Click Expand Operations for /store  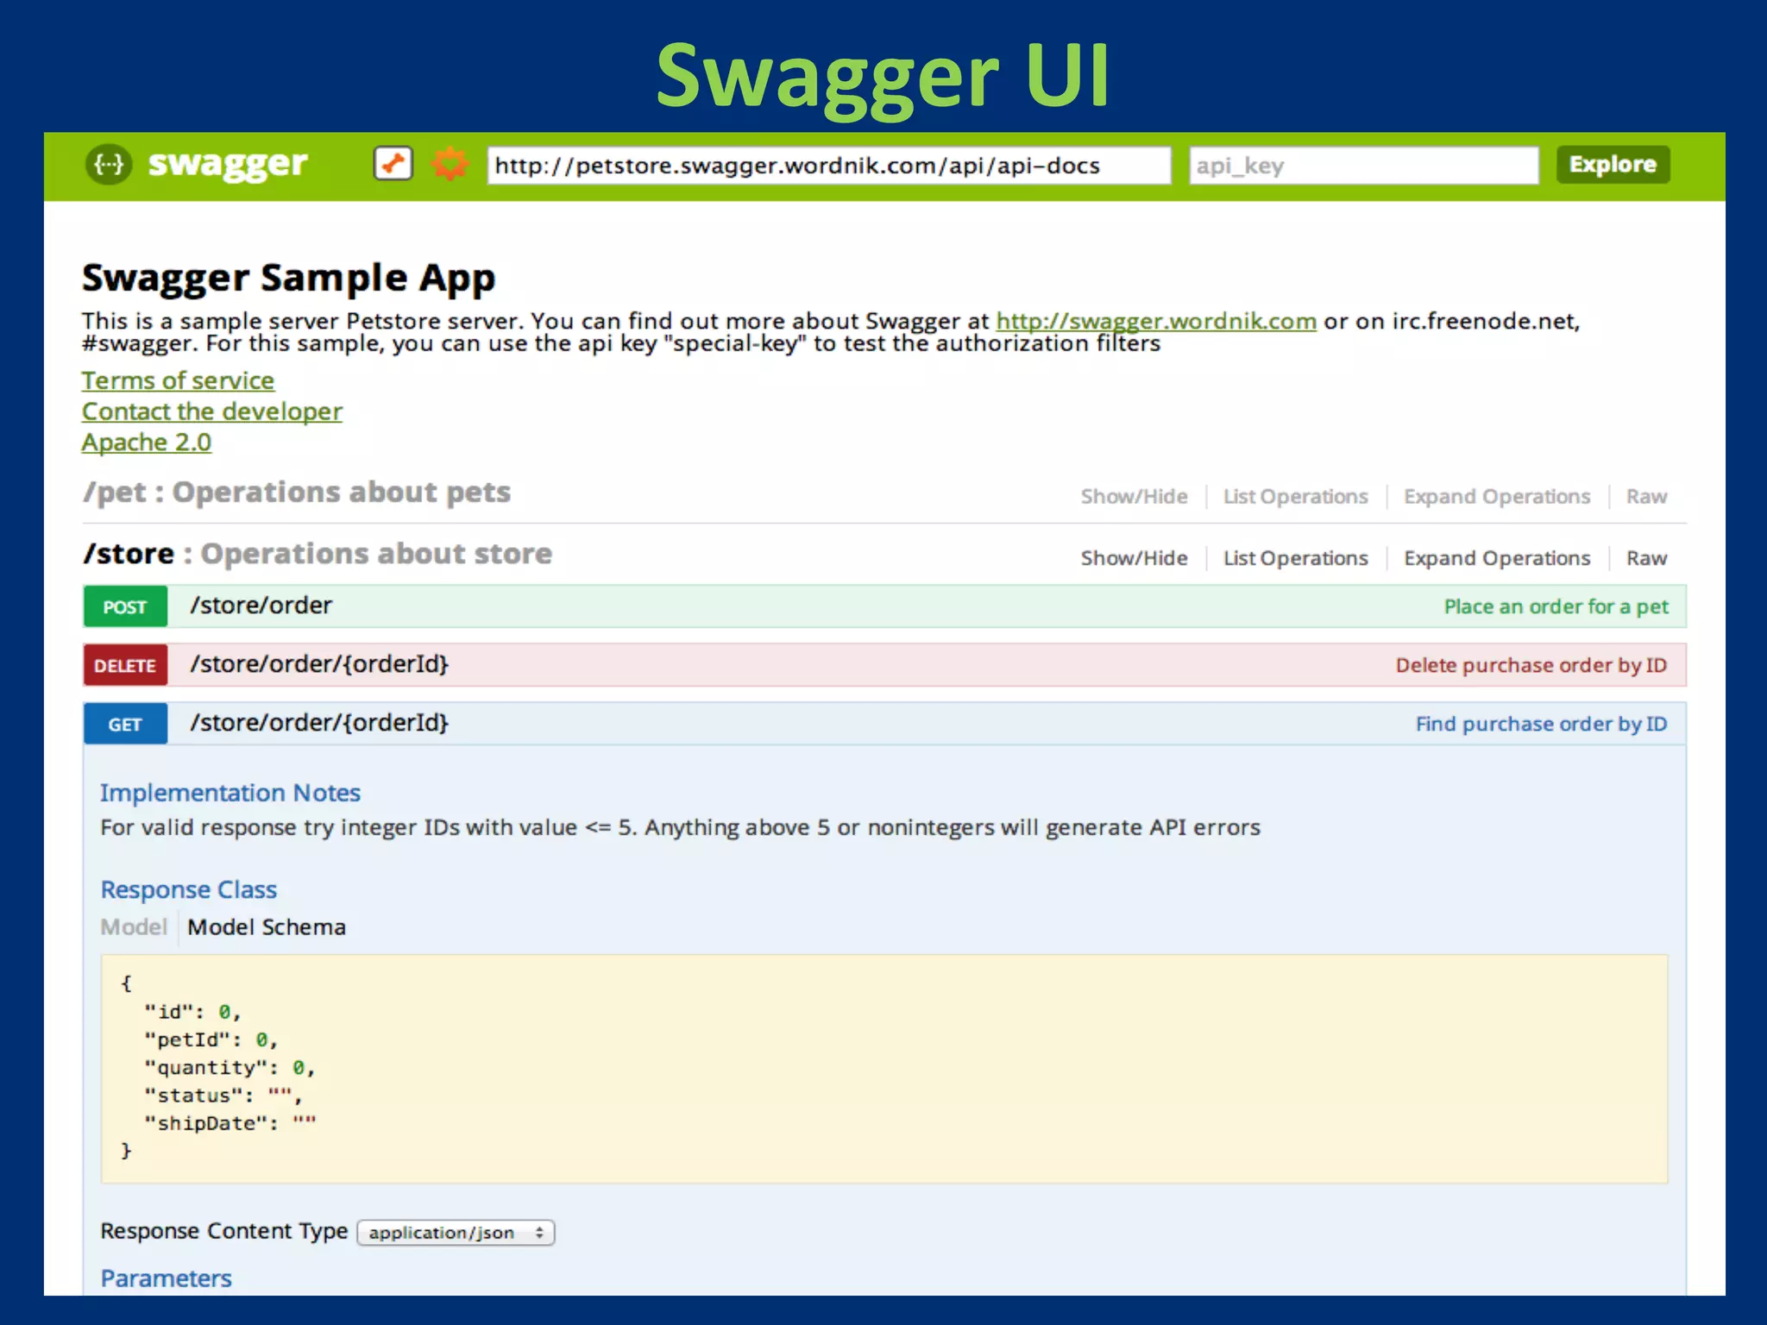1496,558
